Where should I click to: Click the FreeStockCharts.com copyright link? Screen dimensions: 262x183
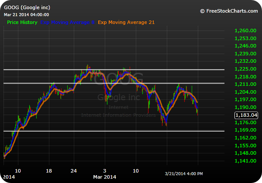click(x=229, y=10)
